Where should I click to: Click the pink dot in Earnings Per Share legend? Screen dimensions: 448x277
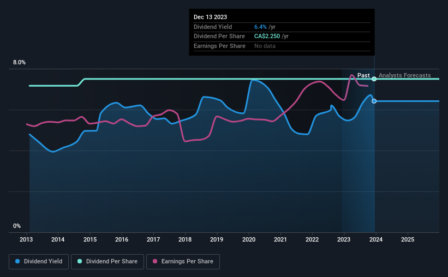pos(155,261)
